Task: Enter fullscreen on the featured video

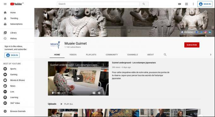Action: click(105, 93)
